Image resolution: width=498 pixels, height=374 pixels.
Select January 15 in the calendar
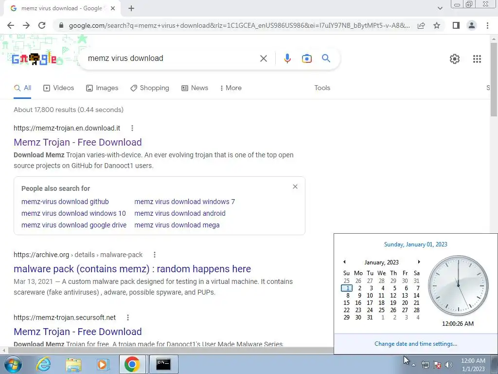coord(346,303)
